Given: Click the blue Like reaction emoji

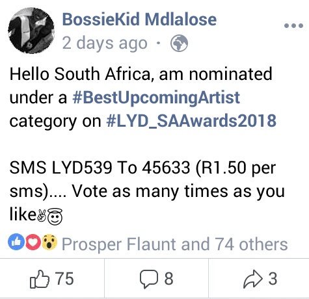Looking at the screenshot, I should point(16,242).
